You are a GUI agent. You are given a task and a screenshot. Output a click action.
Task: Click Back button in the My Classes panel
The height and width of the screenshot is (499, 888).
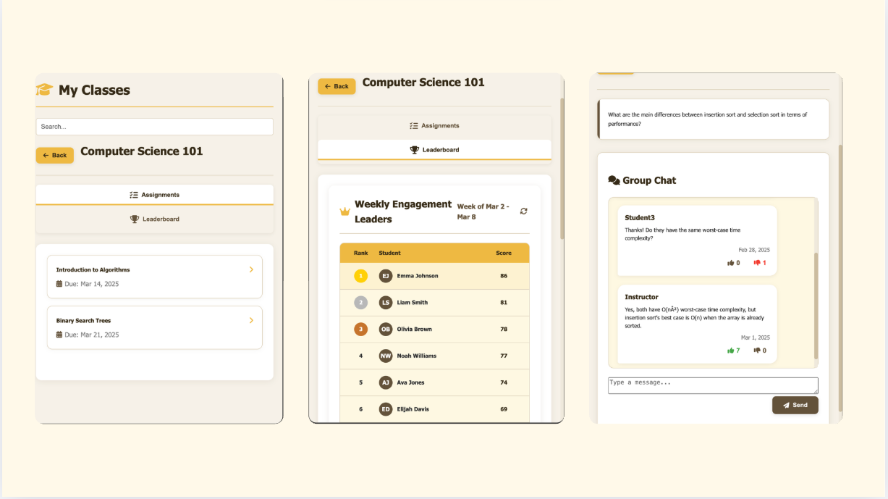[55, 155]
